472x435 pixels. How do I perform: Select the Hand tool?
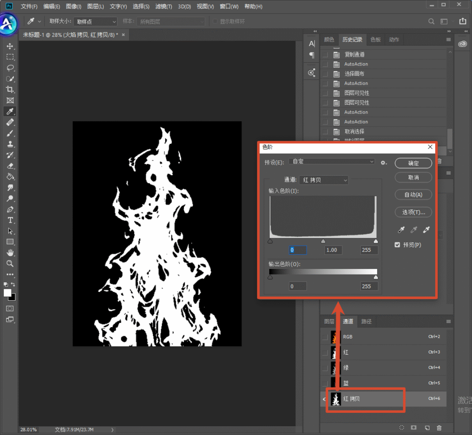click(10, 253)
